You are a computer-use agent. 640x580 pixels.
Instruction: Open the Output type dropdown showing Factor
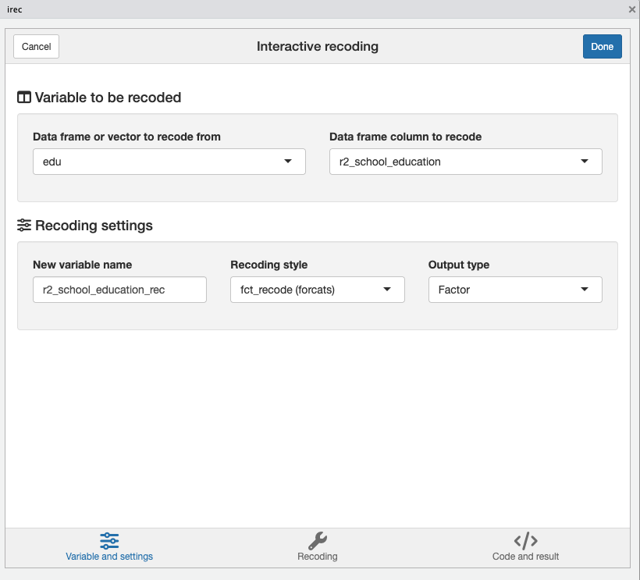[x=515, y=290]
